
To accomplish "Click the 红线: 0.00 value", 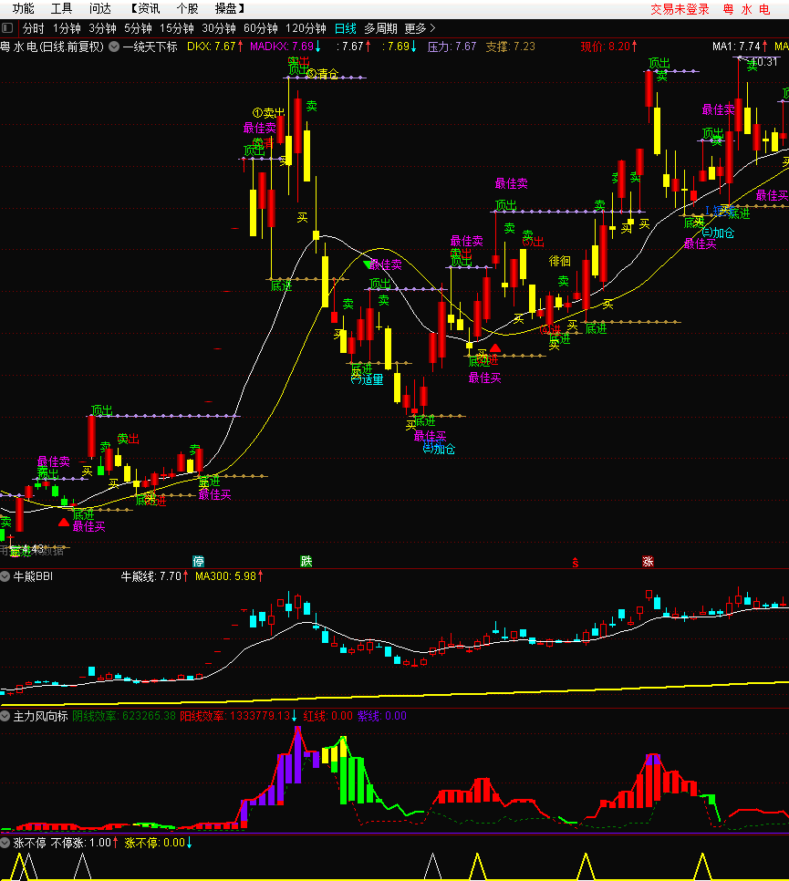I will [328, 716].
